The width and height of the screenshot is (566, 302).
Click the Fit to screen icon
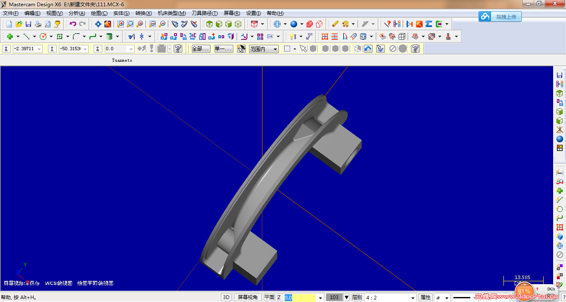point(98,24)
